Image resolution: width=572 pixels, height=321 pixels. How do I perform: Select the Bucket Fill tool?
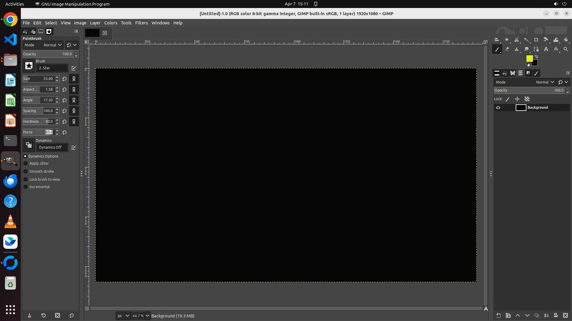[566, 40]
